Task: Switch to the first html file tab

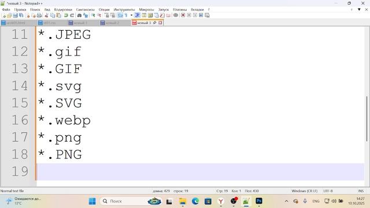Action: pyautogui.click(x=18, y=23)
